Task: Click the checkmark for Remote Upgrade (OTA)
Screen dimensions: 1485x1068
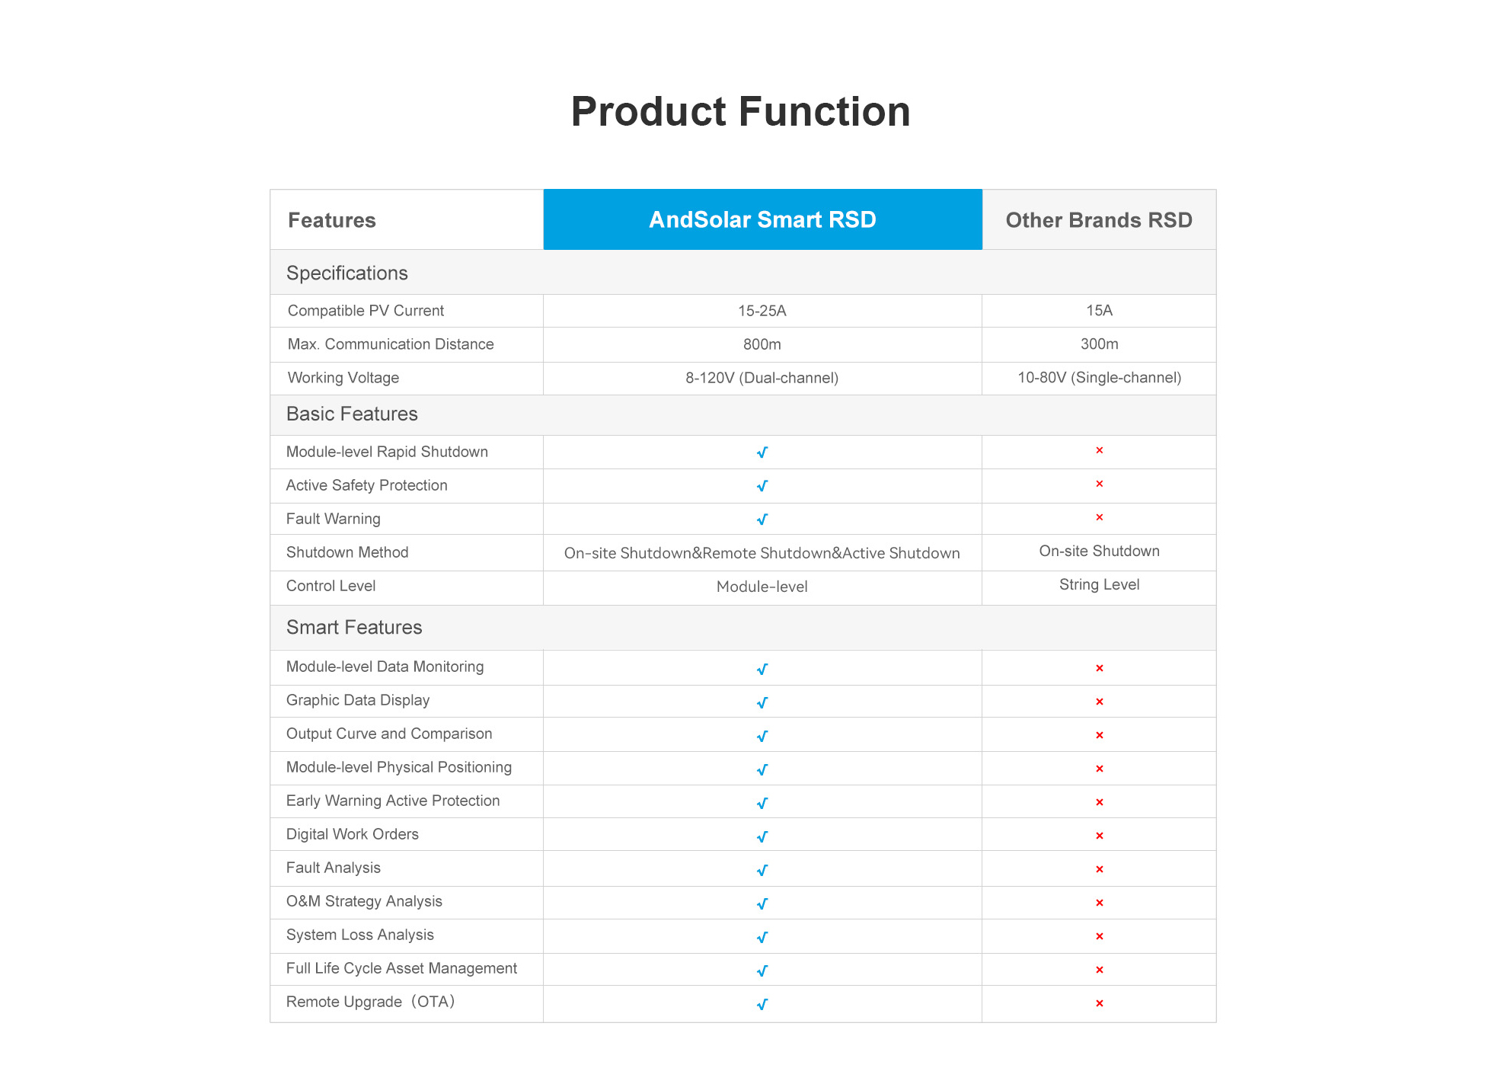Action: [762, 1004]
